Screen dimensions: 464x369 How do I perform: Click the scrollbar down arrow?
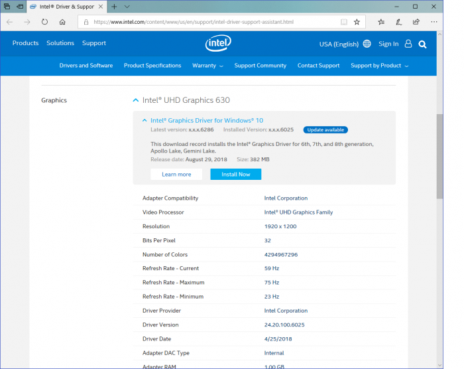point(439,366)
